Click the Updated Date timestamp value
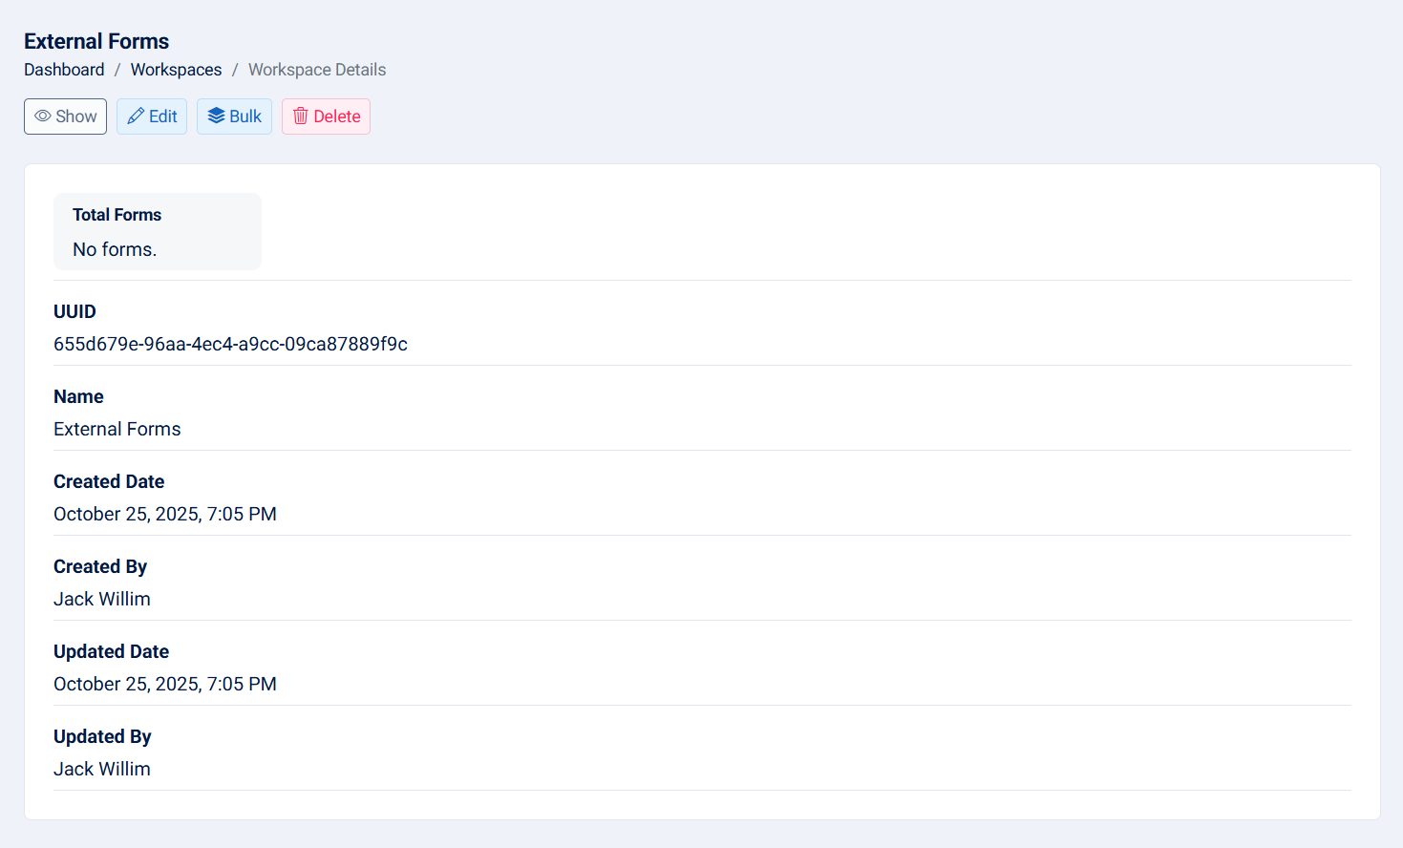 coord(165,684)
